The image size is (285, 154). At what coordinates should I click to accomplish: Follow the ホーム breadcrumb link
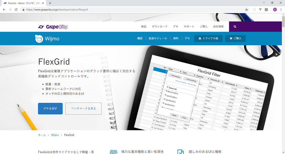42,135
